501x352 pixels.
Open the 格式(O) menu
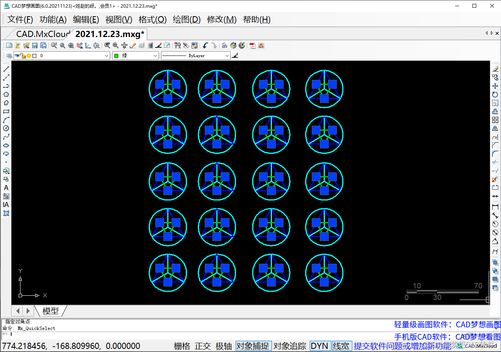(x=153, y=20)
